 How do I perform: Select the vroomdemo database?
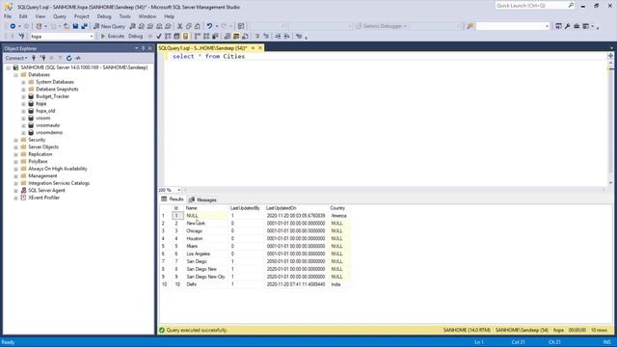(49, 133)
